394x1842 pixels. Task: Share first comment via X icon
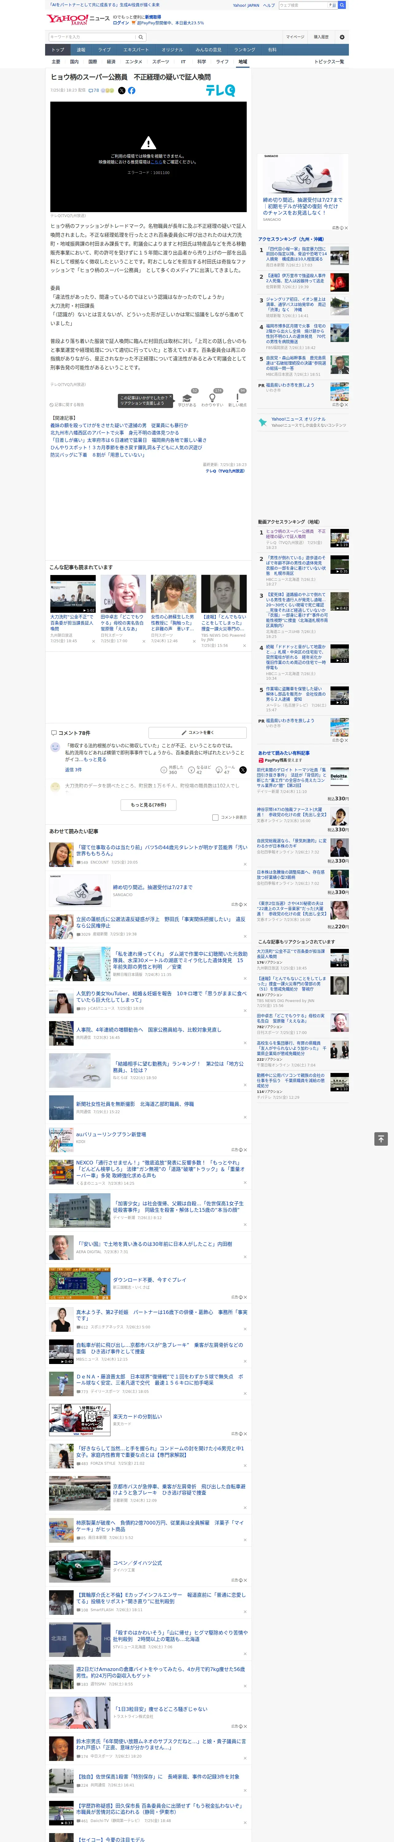coord(243,770)
